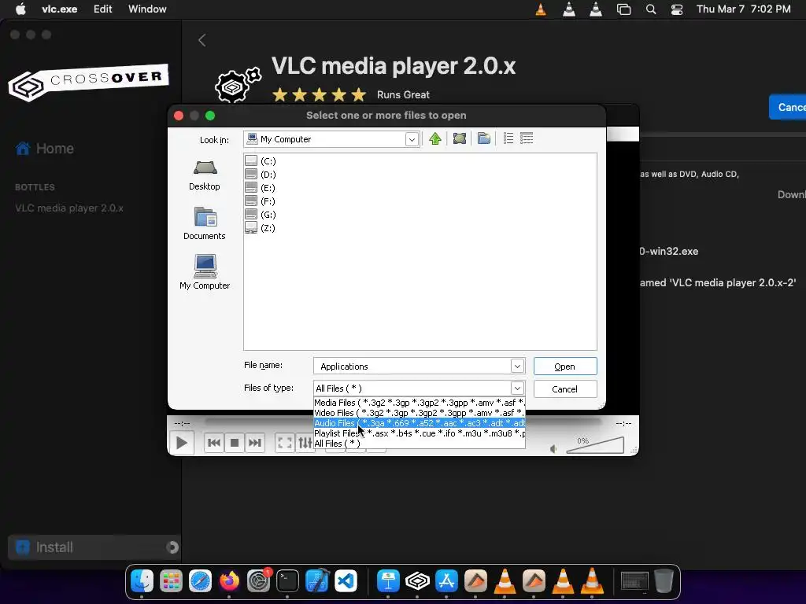806x604 pixels.
Task: Expand Look in My Computer dropdown
Action: coord(411,139)
